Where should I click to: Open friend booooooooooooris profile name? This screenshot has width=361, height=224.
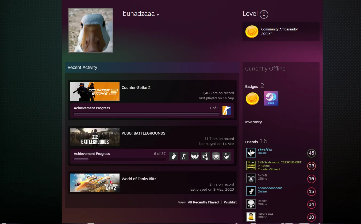tap(270, 188)
